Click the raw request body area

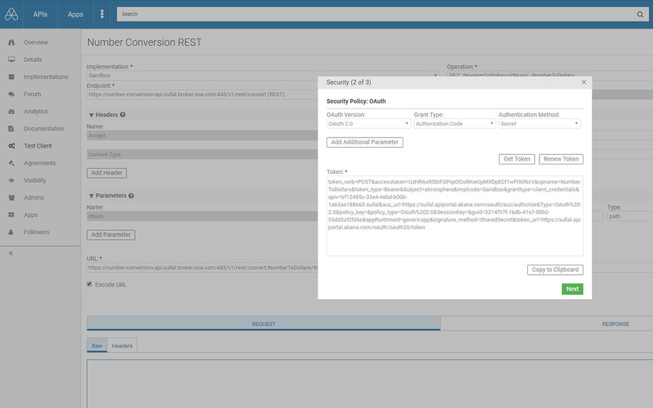tap(370, 384)
